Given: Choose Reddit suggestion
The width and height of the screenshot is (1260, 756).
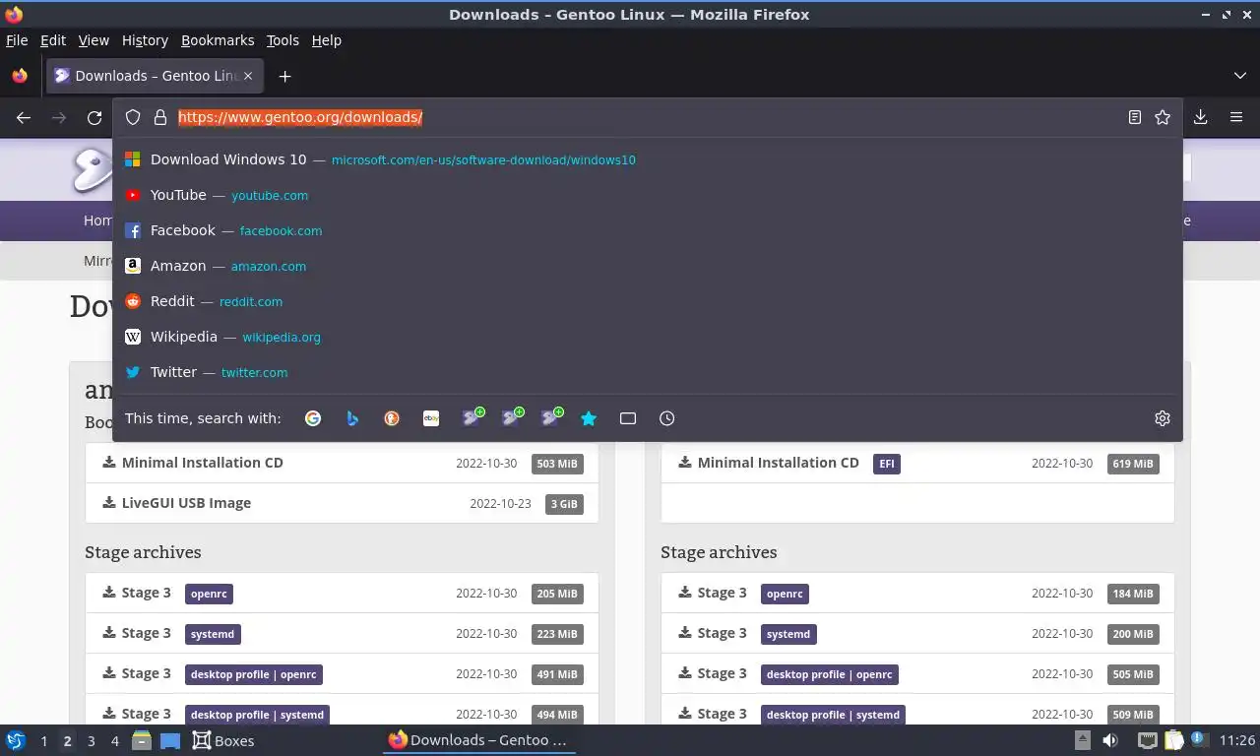Looking at the screenshot, I should (x=648, y=301).
